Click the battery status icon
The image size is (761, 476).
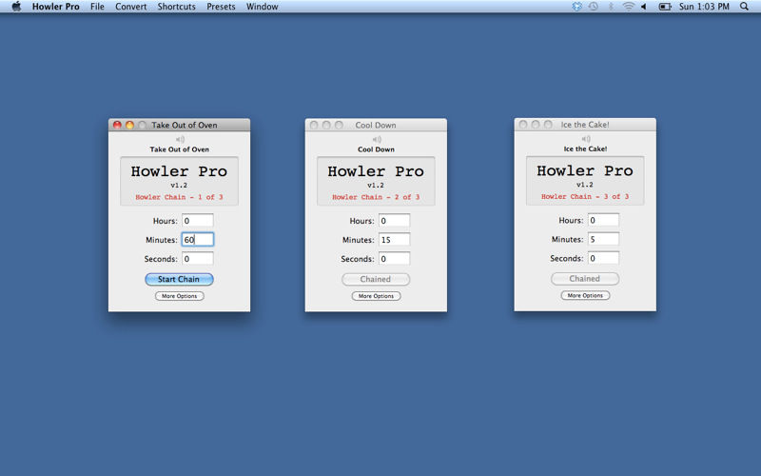[665, 7]
